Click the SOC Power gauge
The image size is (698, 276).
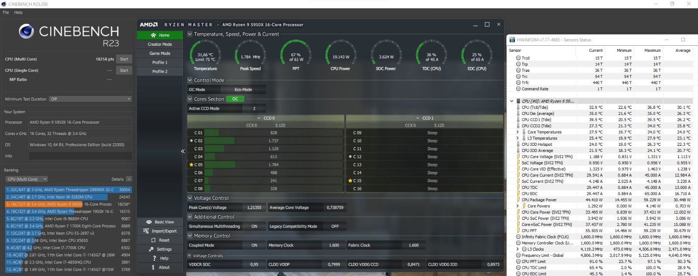point(386,55)
